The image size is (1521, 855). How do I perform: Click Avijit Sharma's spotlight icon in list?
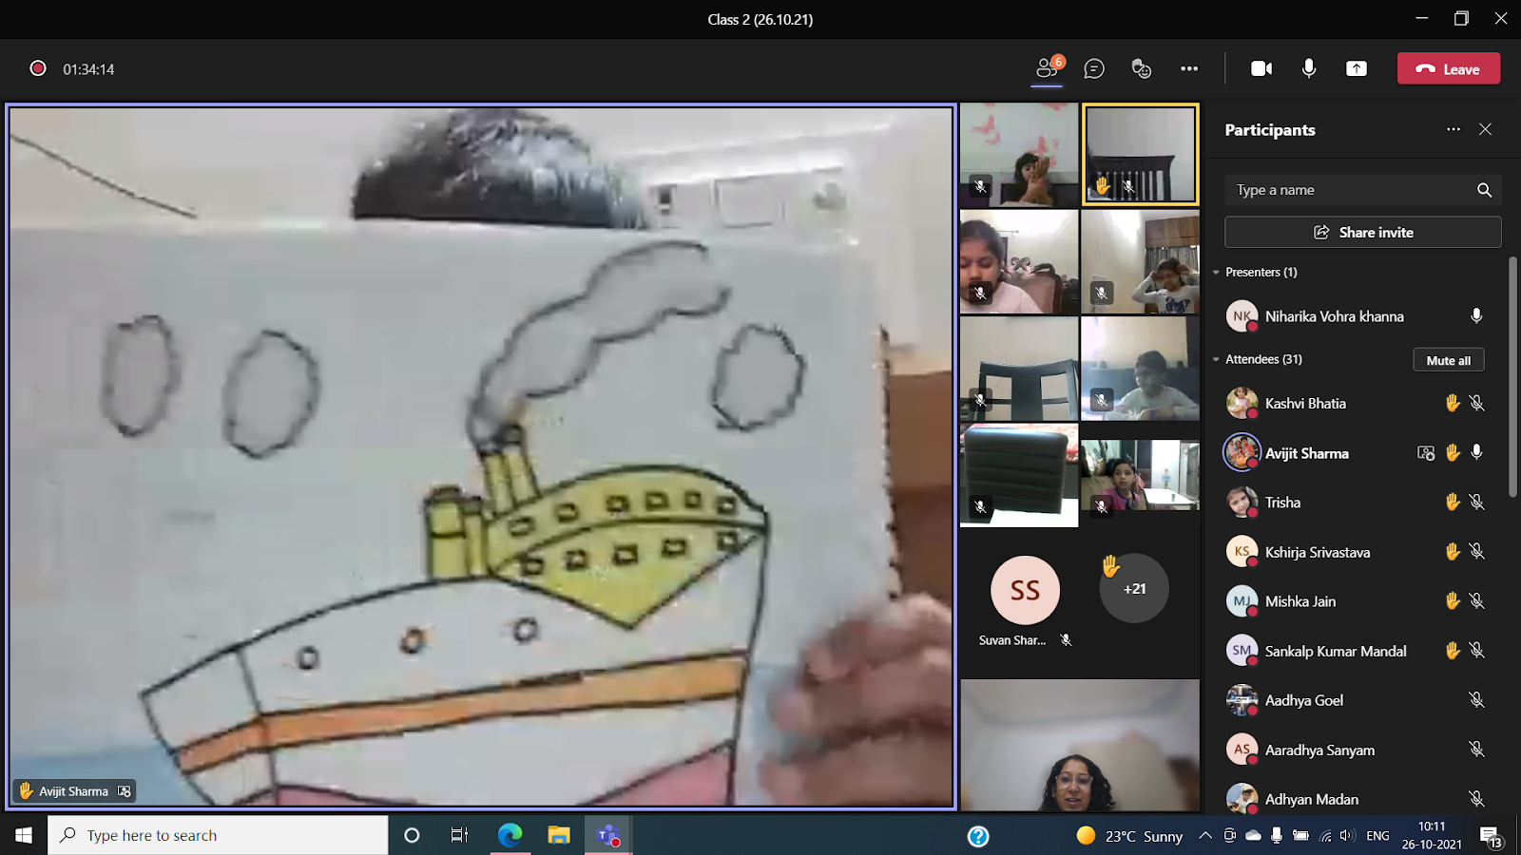pos(1426,453)
